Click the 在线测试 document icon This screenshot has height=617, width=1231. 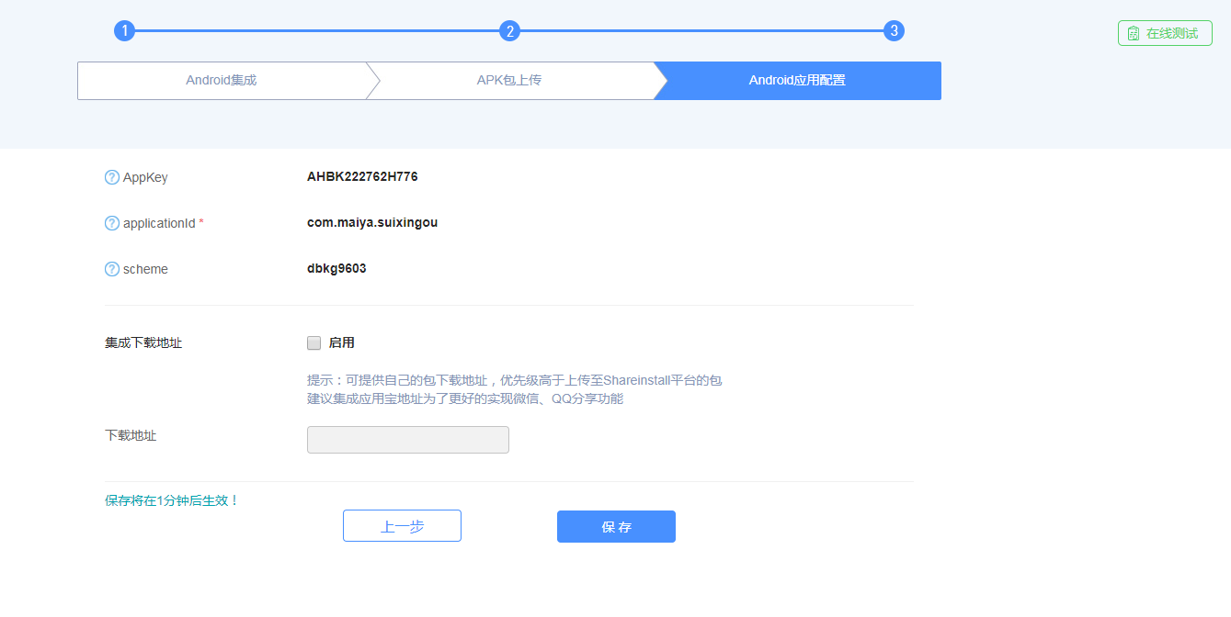point(1132,32)
